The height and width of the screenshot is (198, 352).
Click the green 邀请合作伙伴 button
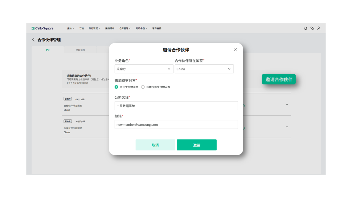coord(279,79)
